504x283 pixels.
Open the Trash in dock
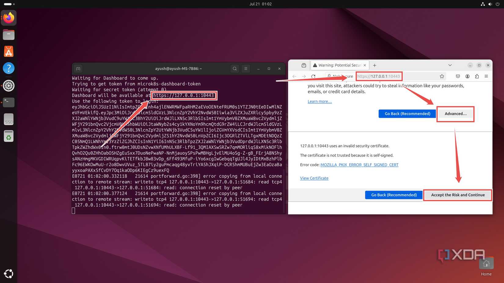tap(9, 136)
